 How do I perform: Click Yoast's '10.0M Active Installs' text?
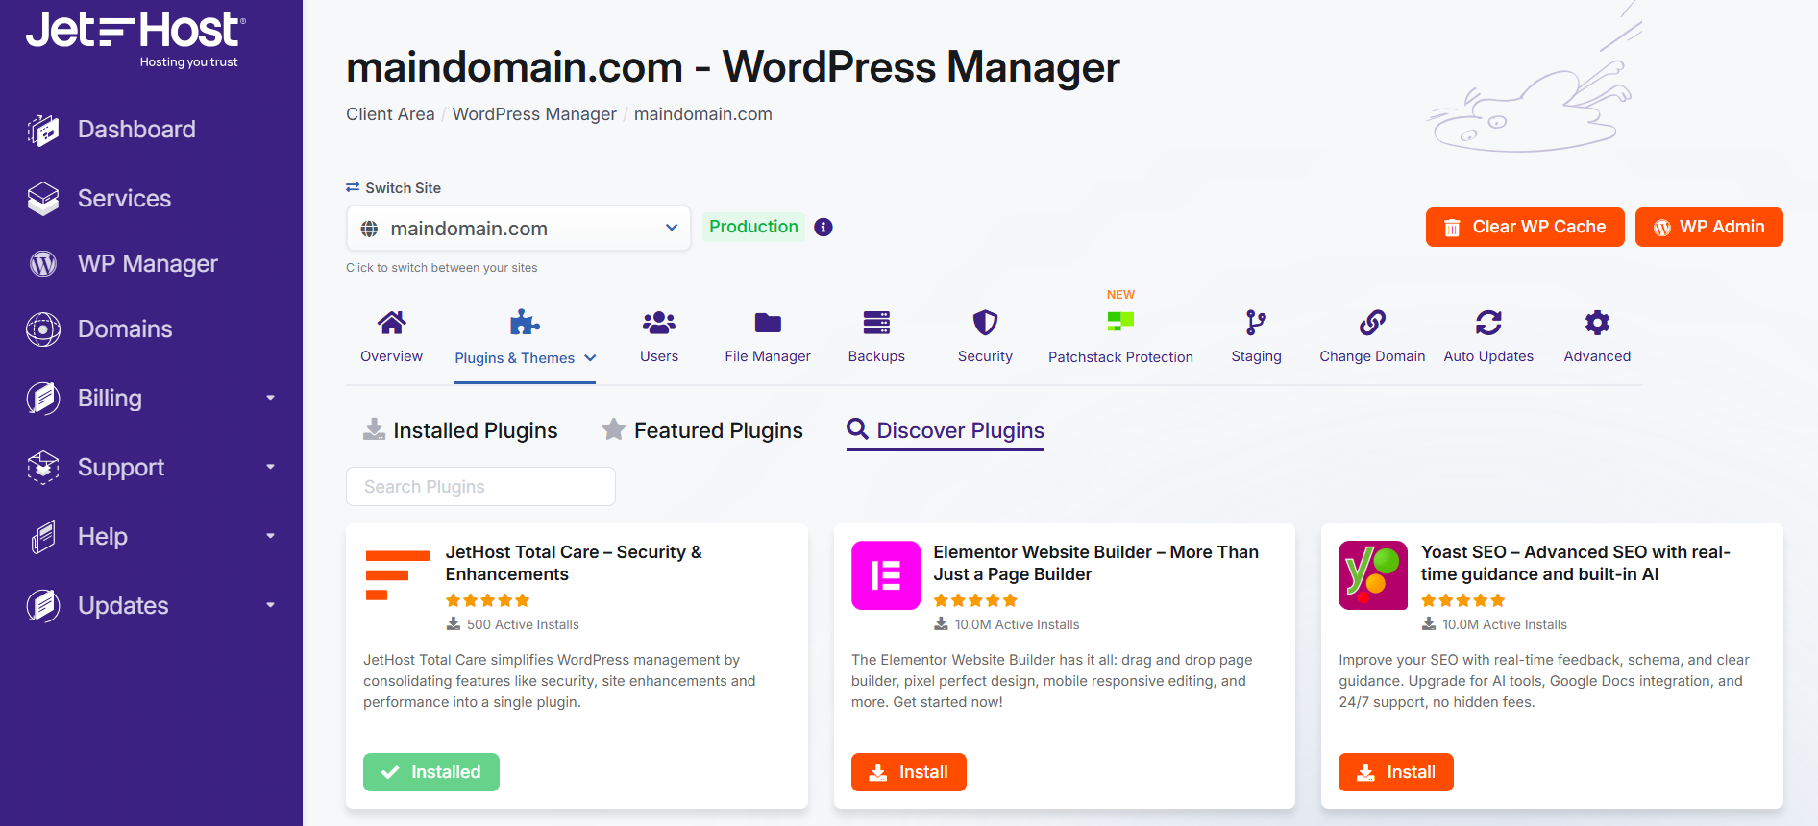[1505, 624]
